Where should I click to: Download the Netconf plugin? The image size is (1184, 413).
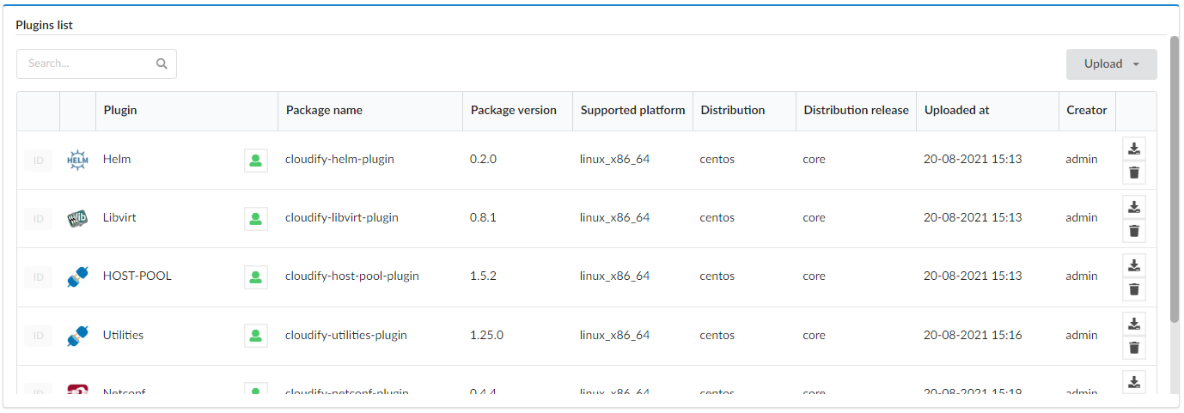1133,382
